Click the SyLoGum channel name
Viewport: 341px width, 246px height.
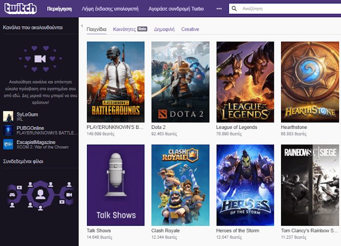click(x=27, y=115)
